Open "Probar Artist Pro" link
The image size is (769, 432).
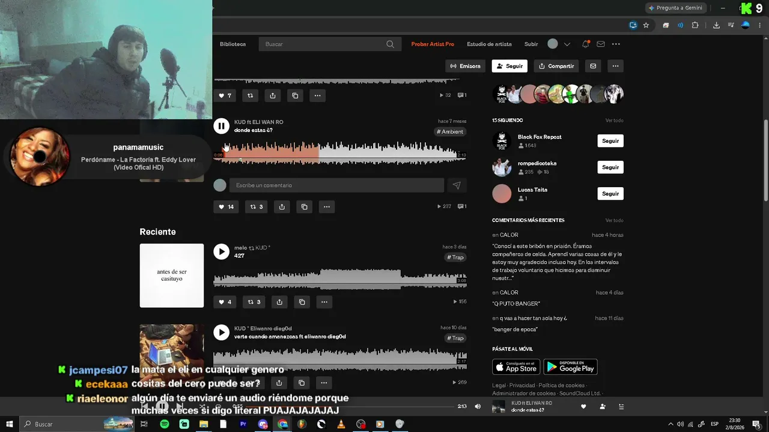(433, 44)
